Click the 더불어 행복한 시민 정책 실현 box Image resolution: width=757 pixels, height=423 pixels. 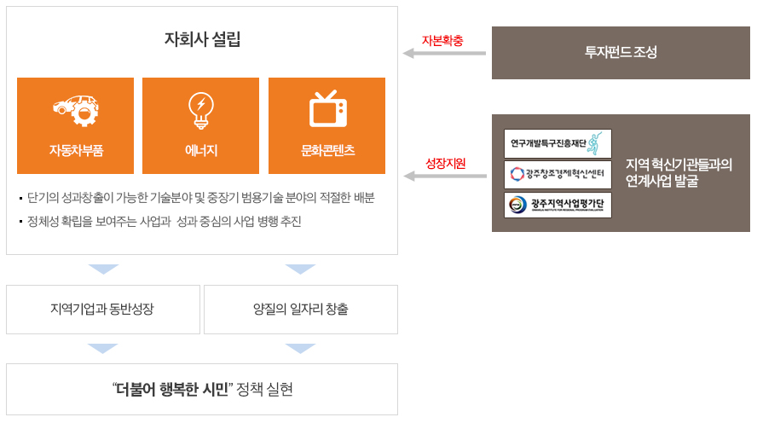click(202, 389)
